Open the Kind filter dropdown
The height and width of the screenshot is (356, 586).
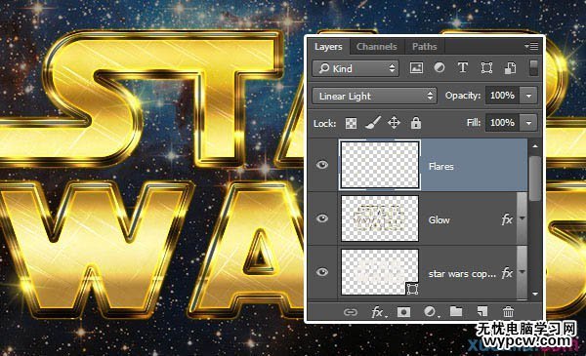tap(356, 68)
